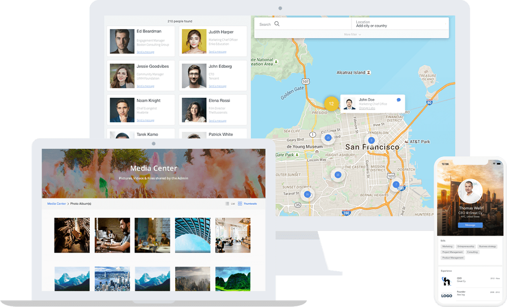Click the Patrick White name in people list

[220, 134]
